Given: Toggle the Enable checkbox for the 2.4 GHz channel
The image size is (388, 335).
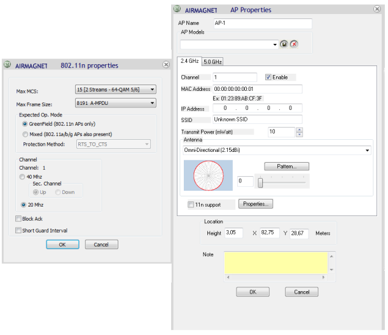Looking at the screenshot, I should [x=268, y=77].
